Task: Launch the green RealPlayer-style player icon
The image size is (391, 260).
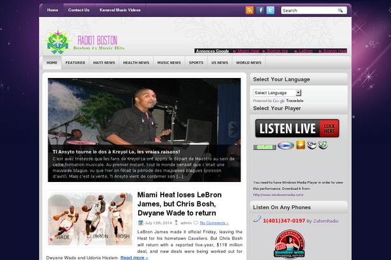Action: (323, 145)
